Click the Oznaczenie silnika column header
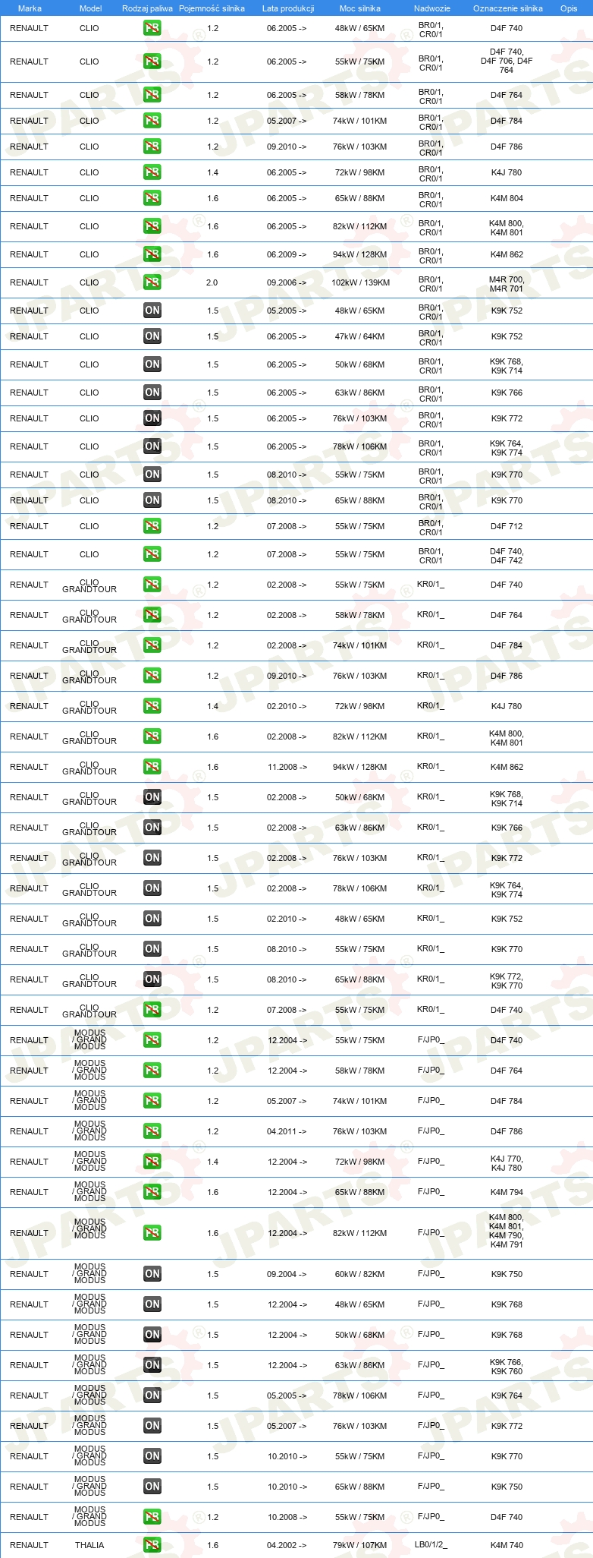 (508, 8)
